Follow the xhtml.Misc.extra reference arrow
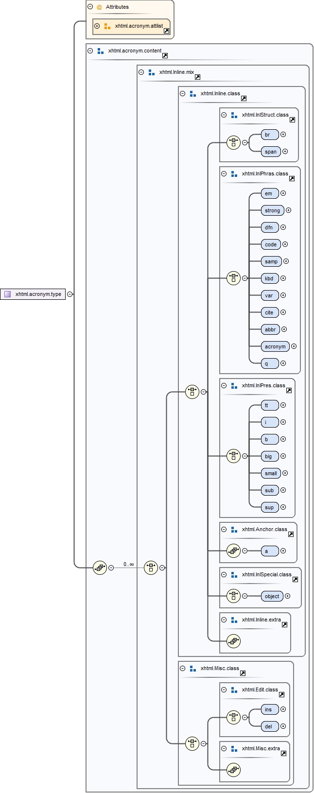314x793 pixels. coord(283,753)
